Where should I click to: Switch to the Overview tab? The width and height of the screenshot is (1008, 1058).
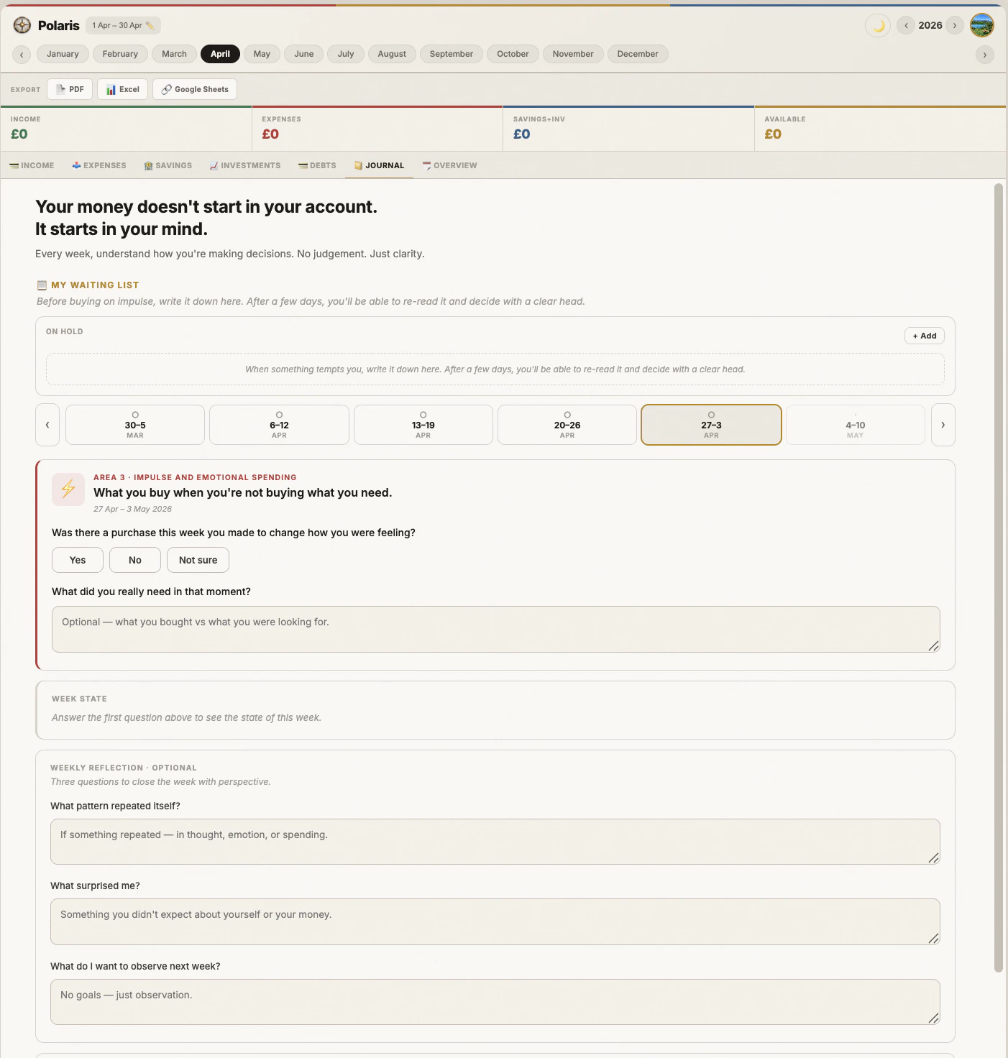(x=449, y=165)
